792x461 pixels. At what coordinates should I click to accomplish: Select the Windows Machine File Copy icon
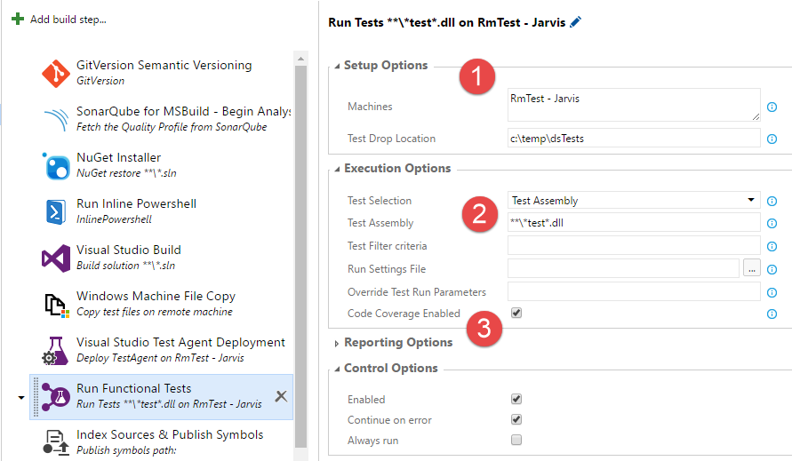(57, 305)
